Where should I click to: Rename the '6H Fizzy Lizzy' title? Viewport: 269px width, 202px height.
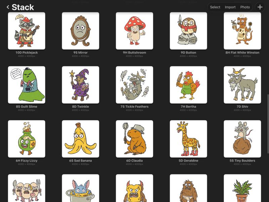(x=27, y=161)
